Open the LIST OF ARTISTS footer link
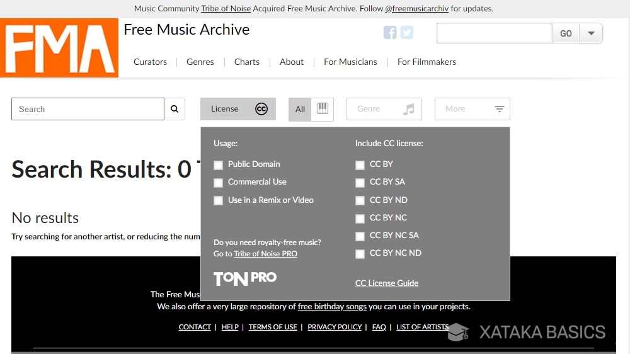 pyautogui.click(x=422, y=327)
